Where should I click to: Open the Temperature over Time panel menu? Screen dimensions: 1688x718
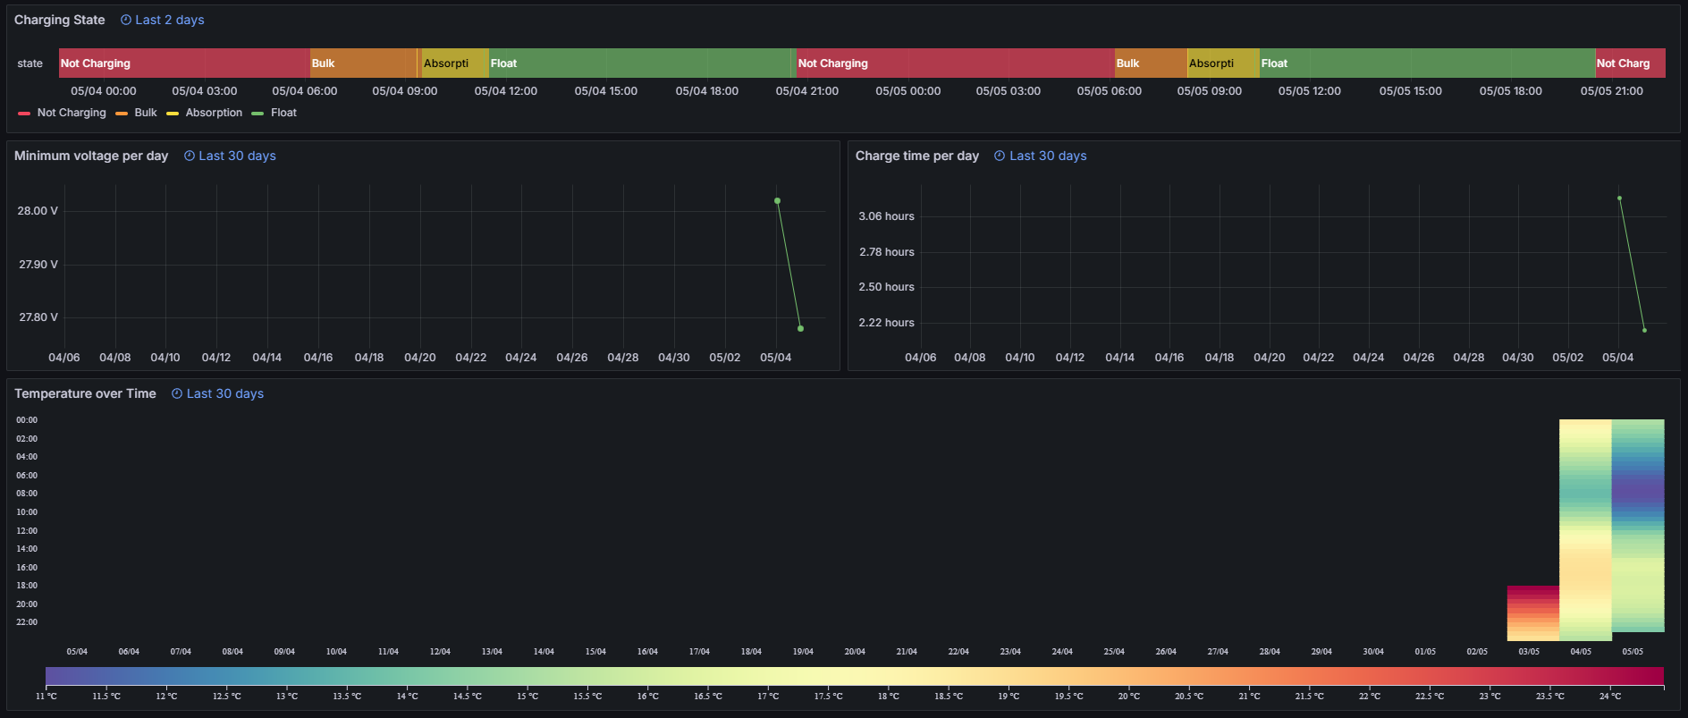pos(85,393)
